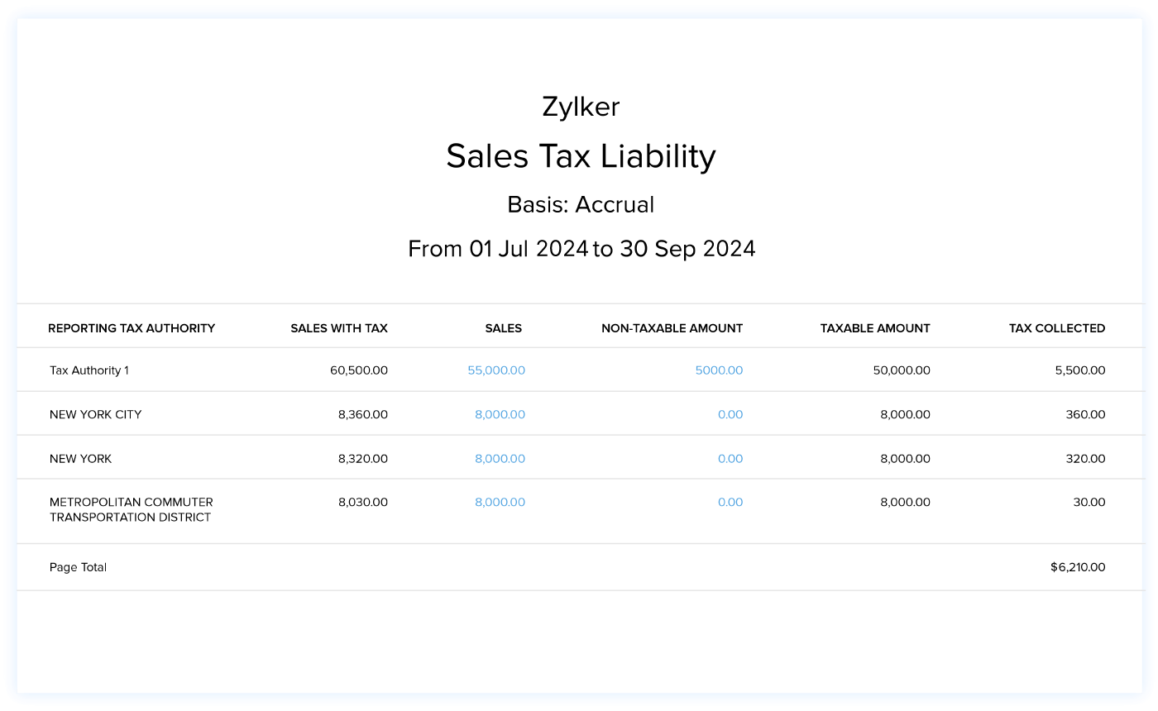Click taxable amount 50,000.00
The image size is (1158, 711).
coord(902,370)
